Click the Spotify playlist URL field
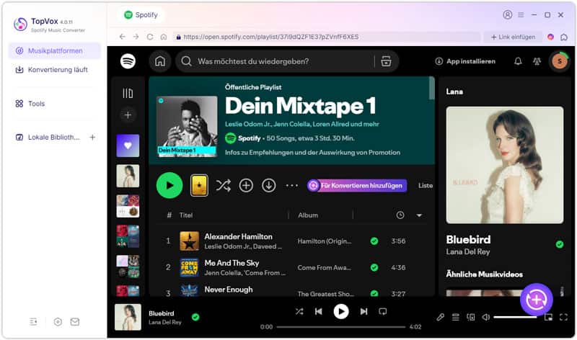 327,37
